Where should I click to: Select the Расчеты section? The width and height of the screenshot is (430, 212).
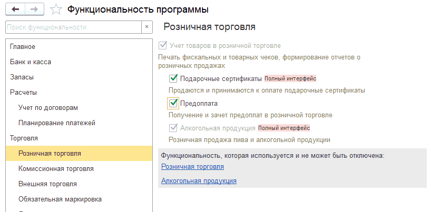[23, 93]
